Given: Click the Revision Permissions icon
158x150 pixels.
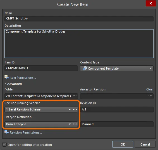Looking at the screenshot, I should (x=6, y=132).
